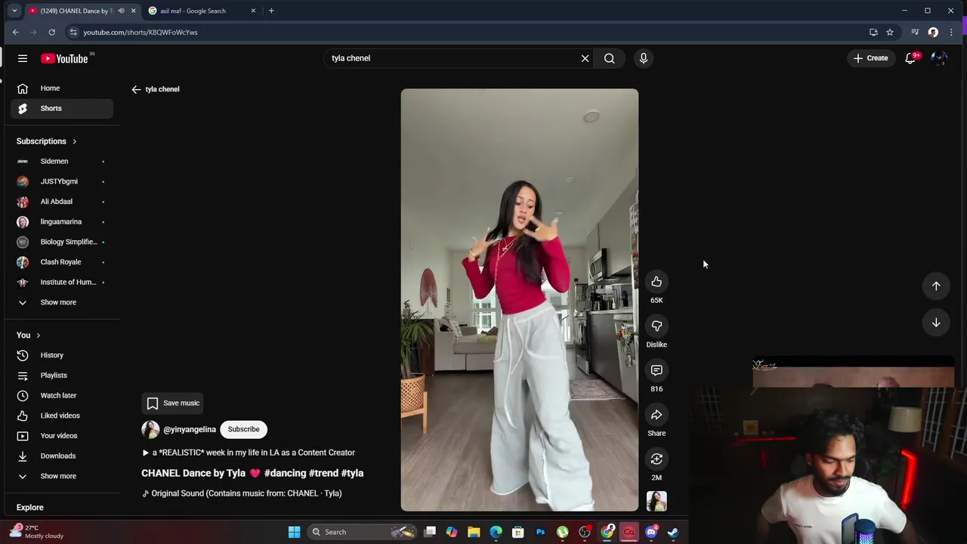Open Discord from the taskbar
The height and width of the screenshot is (544, 967).
tap(651, 532)
